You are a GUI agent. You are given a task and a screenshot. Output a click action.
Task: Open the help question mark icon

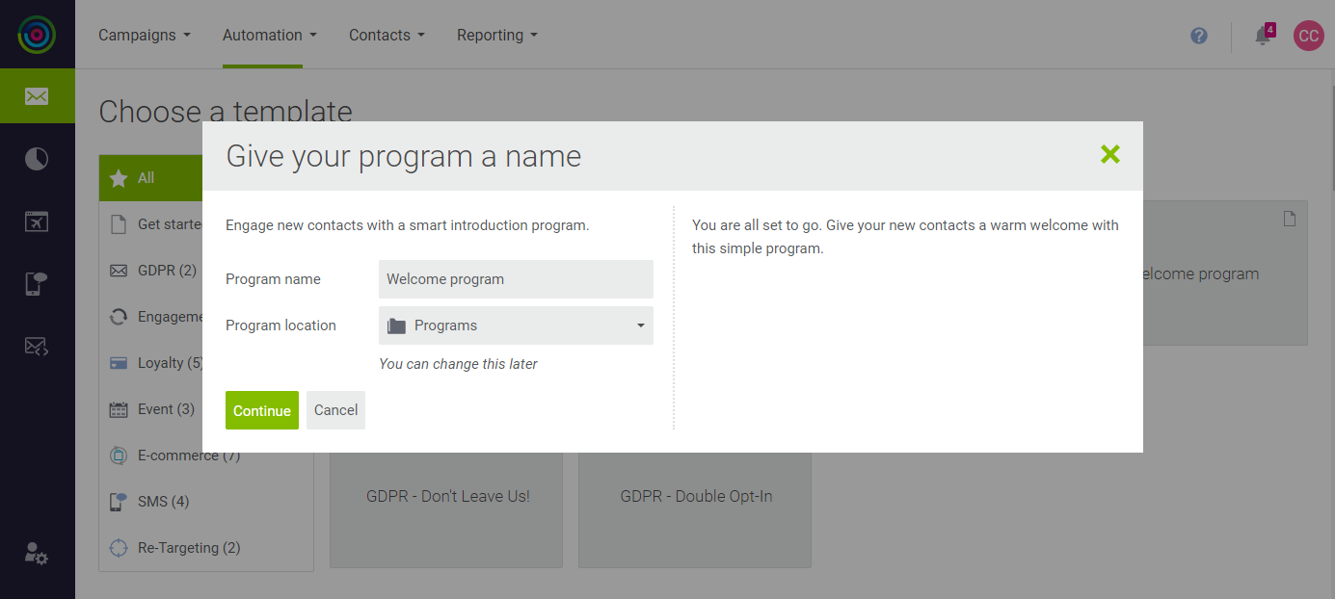1199,36
